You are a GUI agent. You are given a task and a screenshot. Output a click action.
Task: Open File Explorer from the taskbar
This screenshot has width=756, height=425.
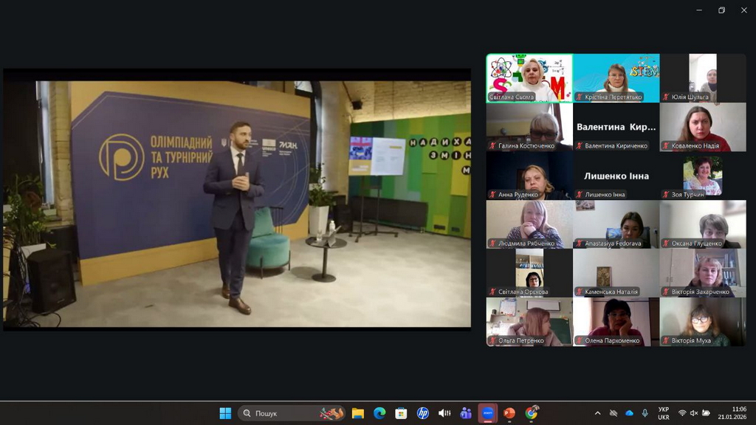pyautogui.click(x=358, y=413)
